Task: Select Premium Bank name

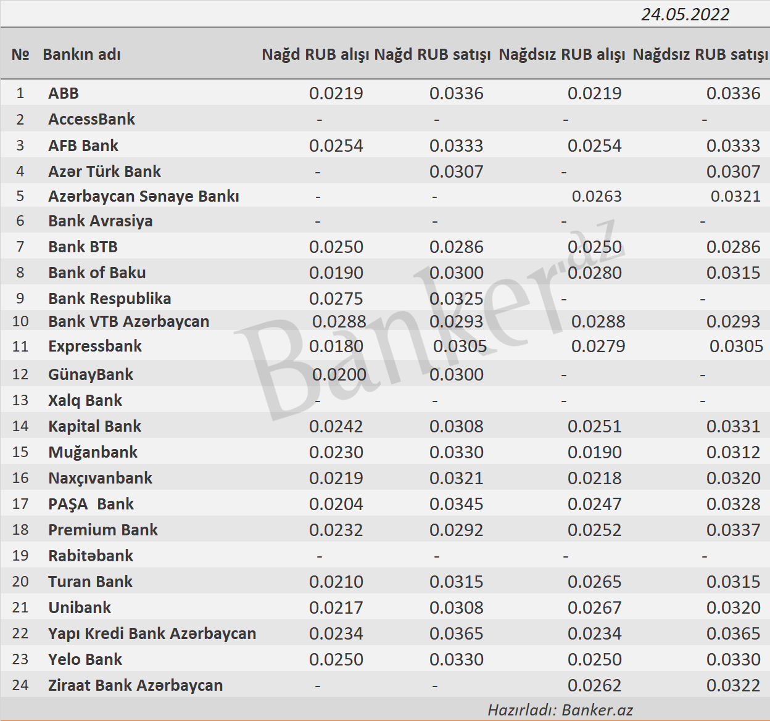Action: coord(103,530)
